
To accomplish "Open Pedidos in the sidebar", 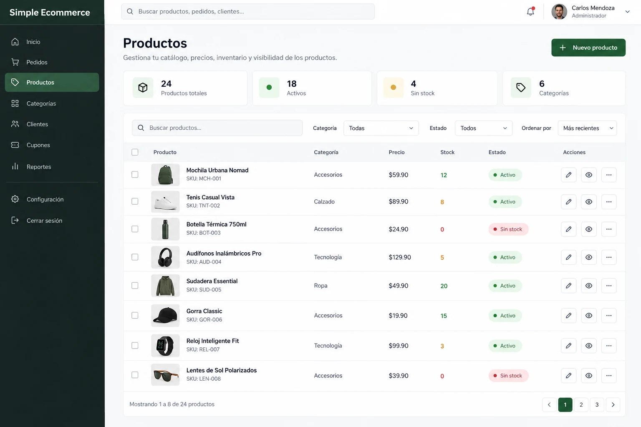I will coord(52,62).
